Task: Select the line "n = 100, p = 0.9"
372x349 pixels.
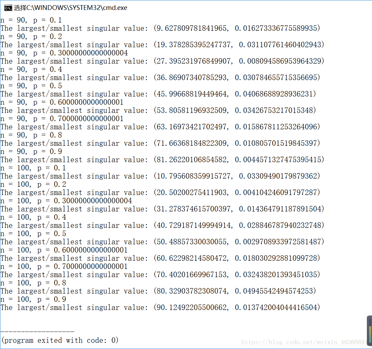Action: (33, 299)
